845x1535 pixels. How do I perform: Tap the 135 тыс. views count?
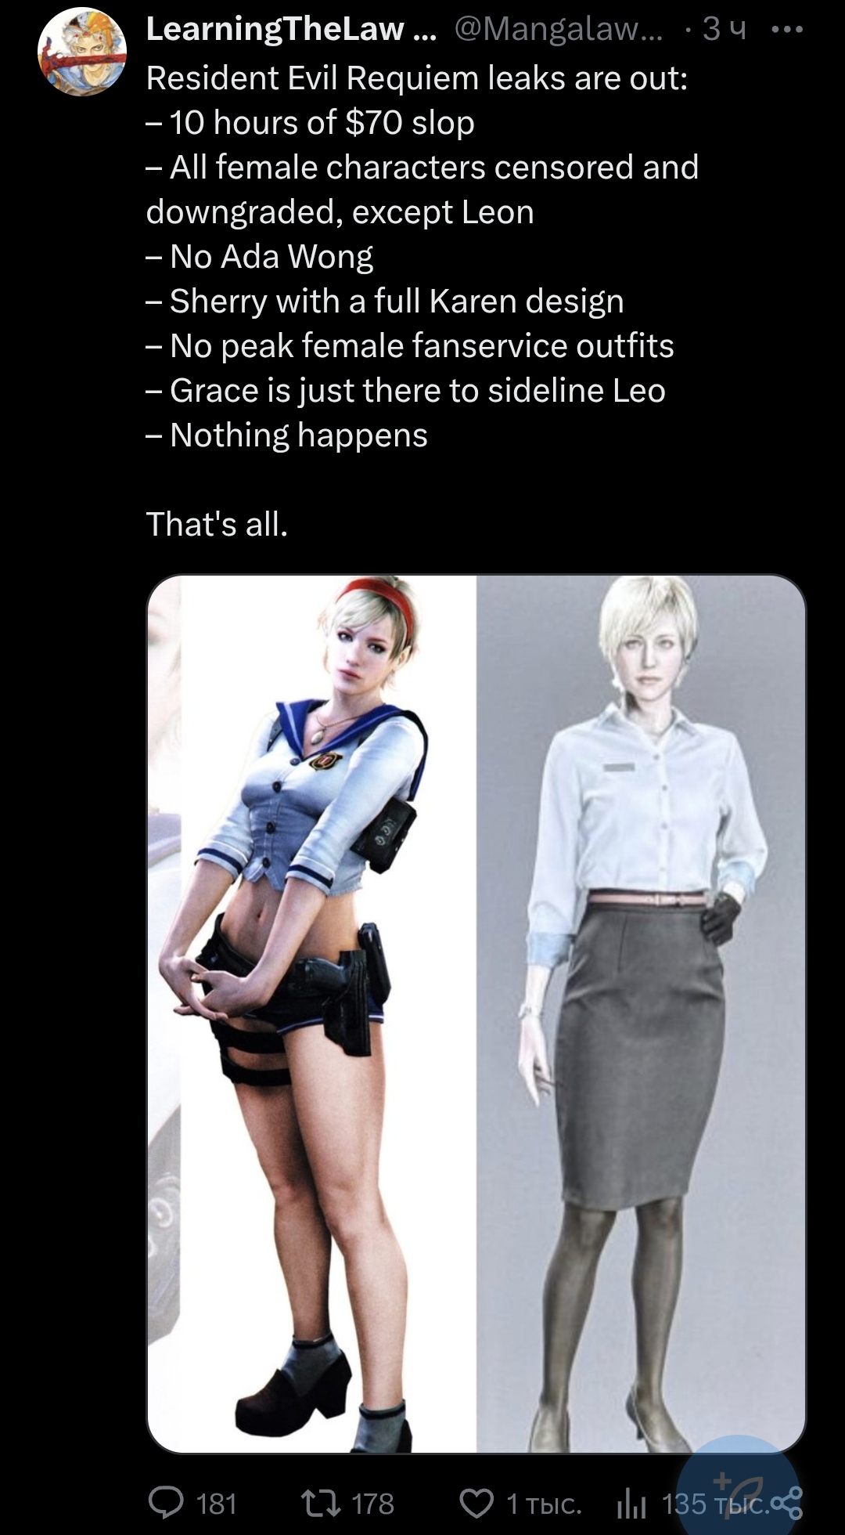click(x=715, y=1504)
